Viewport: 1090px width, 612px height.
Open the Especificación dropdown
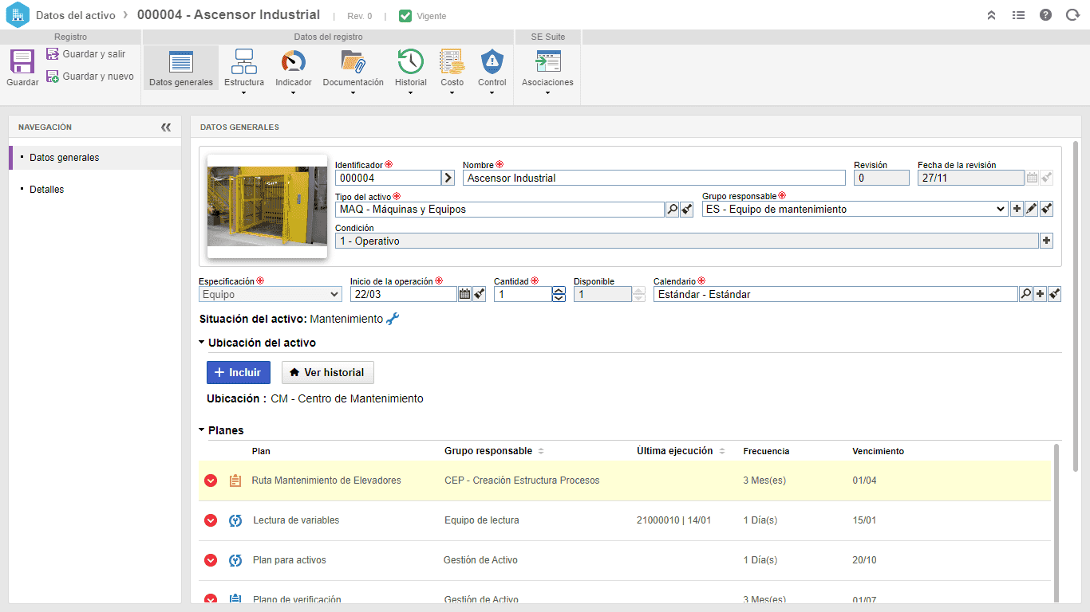point(271,294)
